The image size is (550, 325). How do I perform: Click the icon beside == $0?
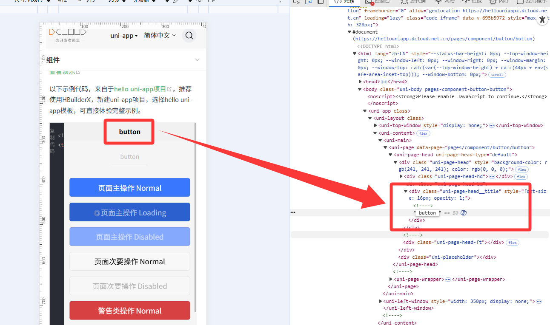[x=464, y=213]
